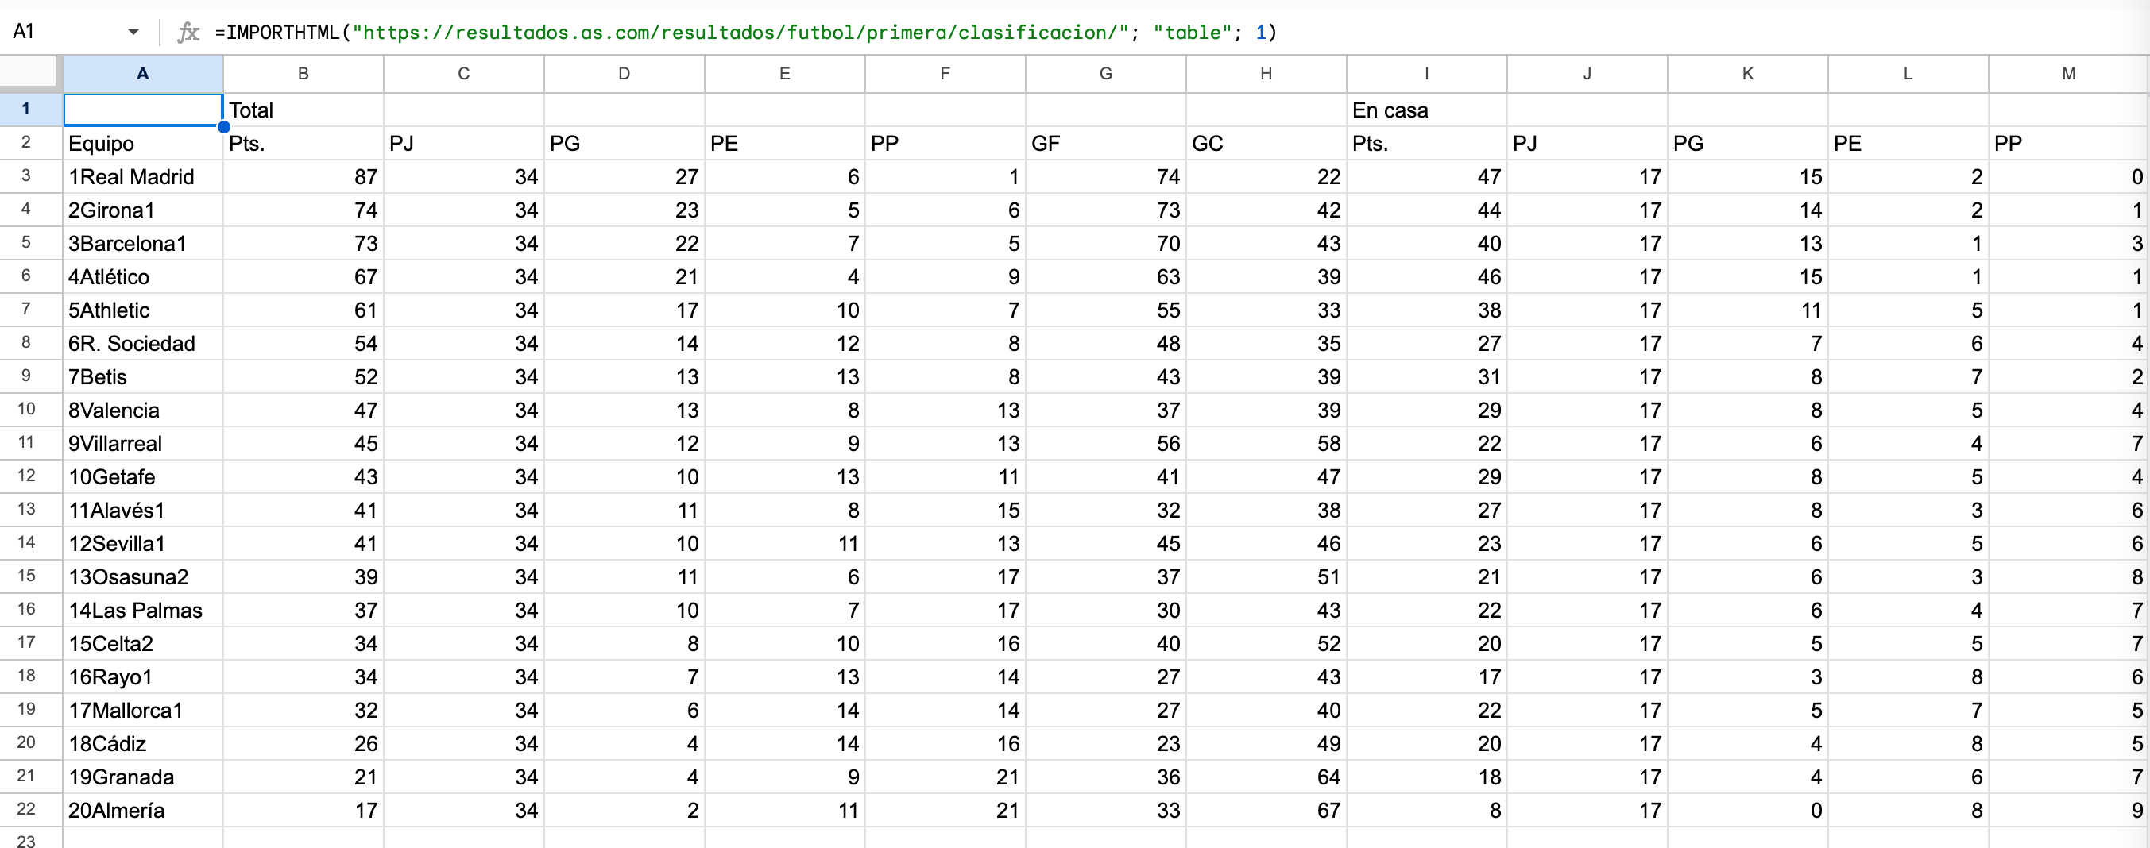Select column D header
The image size is (2150, 848).
coord(624,73)
